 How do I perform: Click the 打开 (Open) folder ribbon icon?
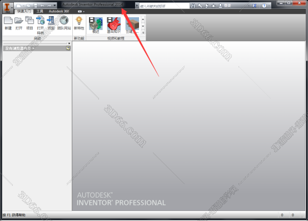tap(19, 23)
